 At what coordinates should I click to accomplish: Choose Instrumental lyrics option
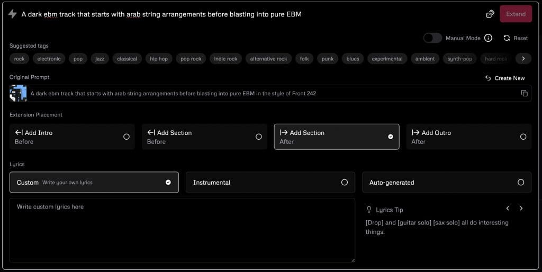(x=270, y=182)
